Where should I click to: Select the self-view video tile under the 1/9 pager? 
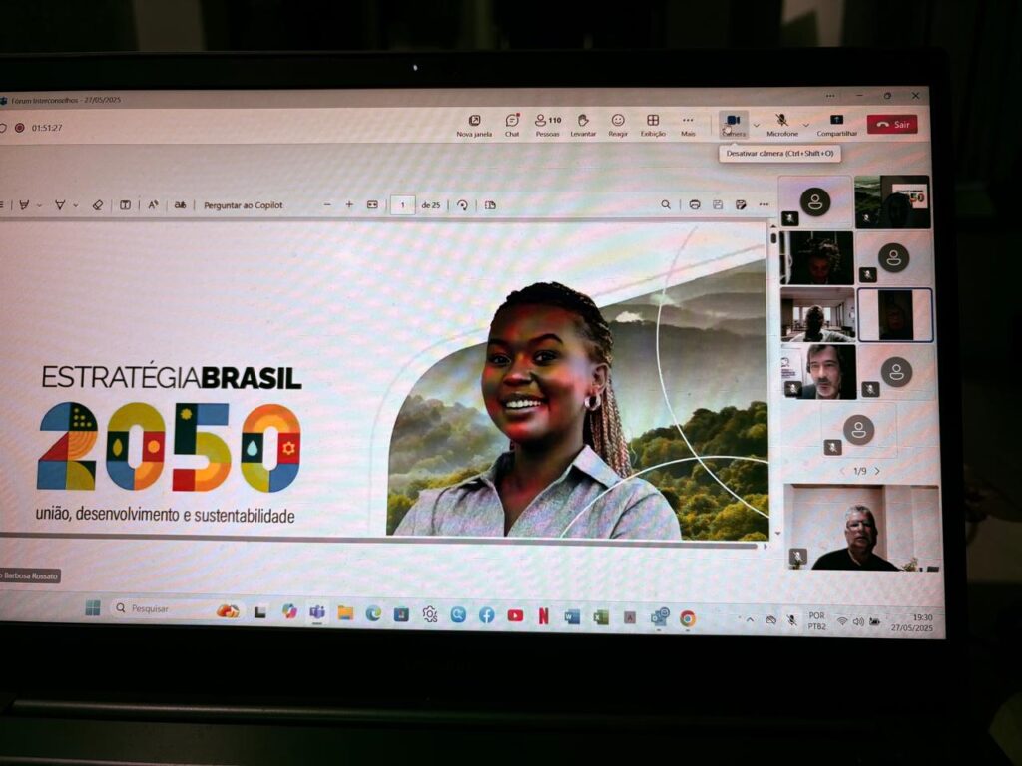tap(861, 527)
